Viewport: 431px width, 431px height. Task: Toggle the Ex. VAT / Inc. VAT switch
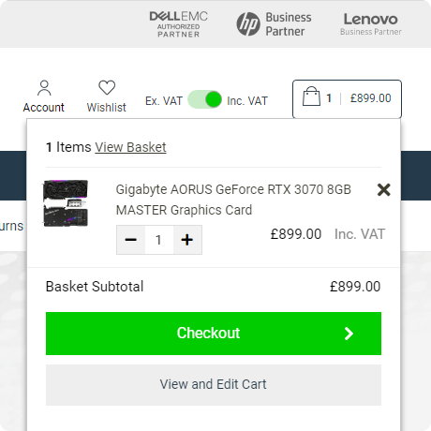coord(205,99)
